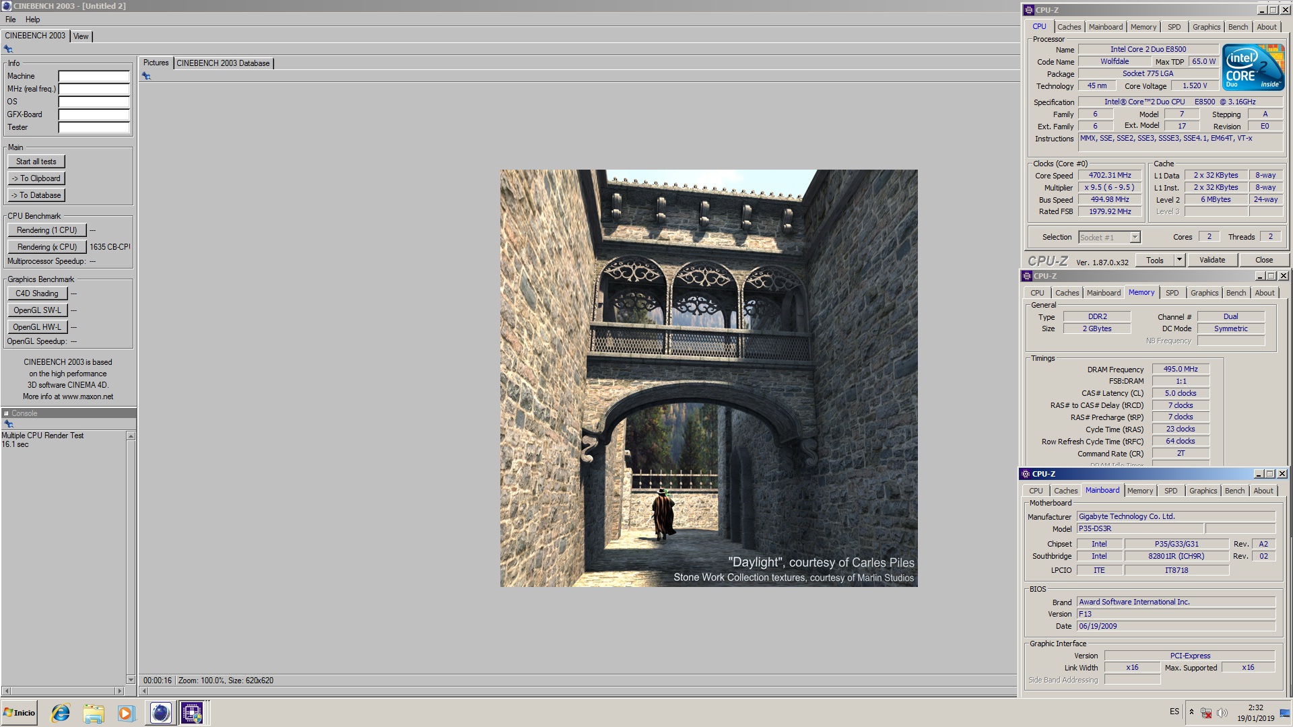
Task: Select the Console panel header
Action: tap(69, 413)
